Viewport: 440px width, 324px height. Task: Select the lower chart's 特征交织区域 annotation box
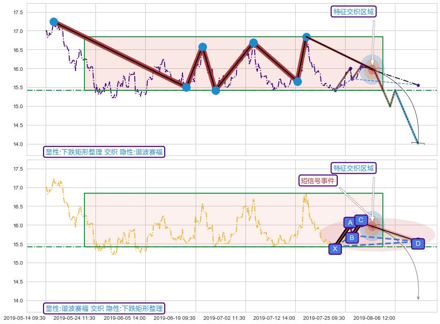pos(355,168)
